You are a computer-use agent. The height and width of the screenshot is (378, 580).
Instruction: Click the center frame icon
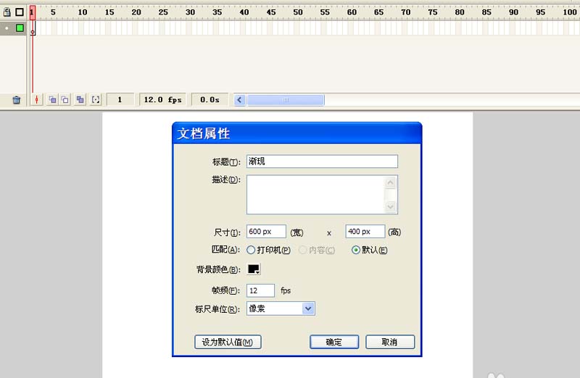[x=37, y=100]
